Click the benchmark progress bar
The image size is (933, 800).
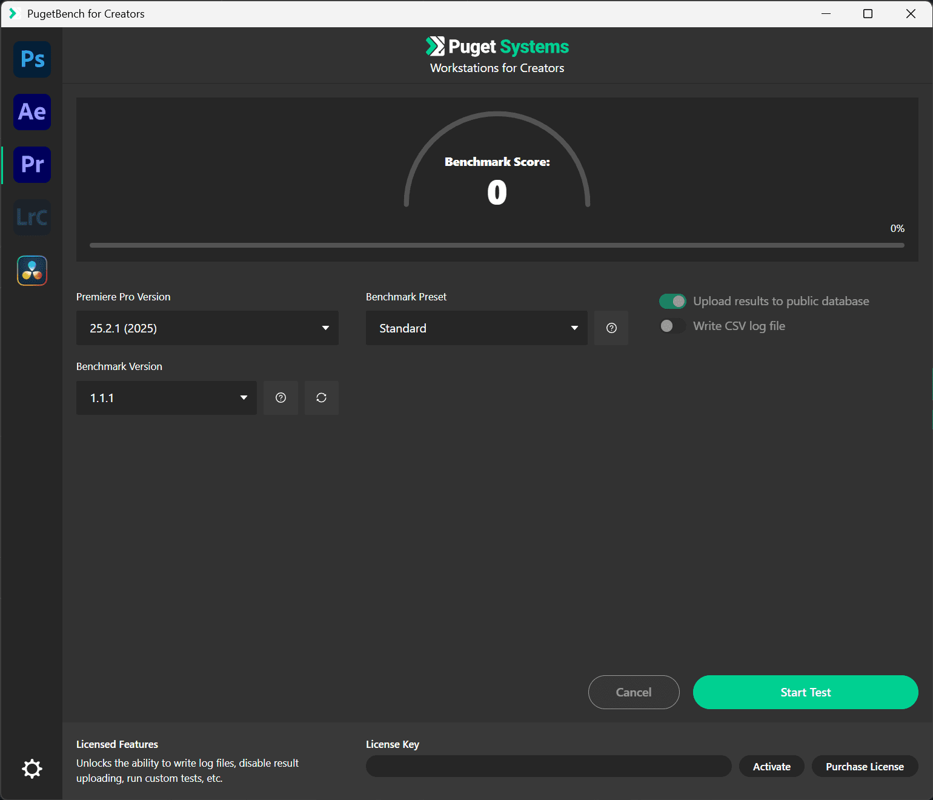pos(497,245)
